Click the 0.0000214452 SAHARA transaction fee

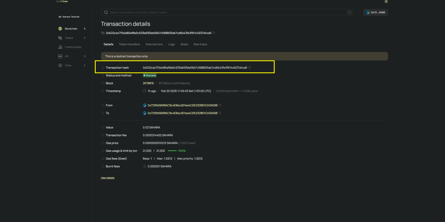click(158, 135)
